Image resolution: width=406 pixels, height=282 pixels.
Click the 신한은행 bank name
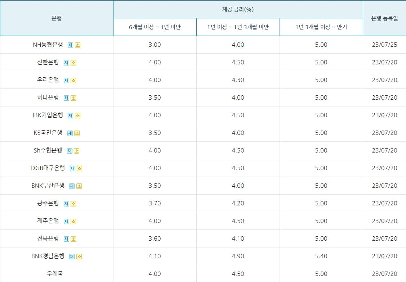coord(48,62)
